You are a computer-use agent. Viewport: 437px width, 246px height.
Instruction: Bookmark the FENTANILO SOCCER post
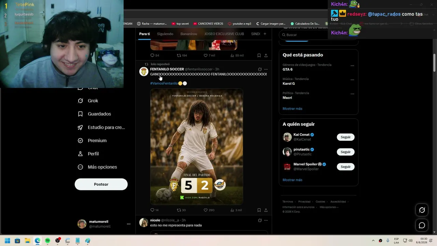pyautogui.click(x=259, y=210)
